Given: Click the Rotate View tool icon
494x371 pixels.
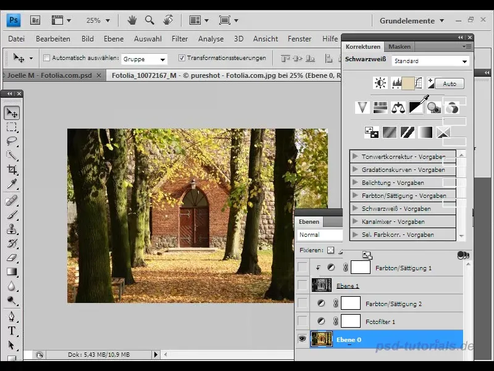Looking at the screenshot, I should tap(168, 20).
